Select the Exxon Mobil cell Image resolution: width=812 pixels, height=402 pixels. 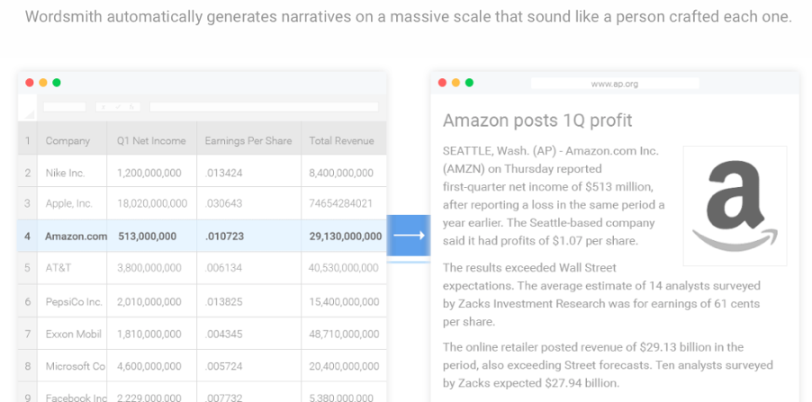[x=72, y=334]
